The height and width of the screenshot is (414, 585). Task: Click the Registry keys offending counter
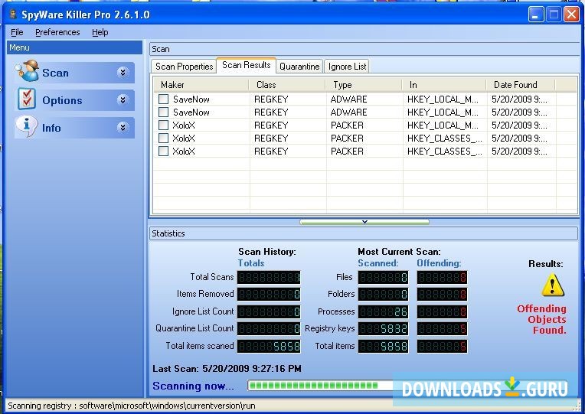point(442,328)
